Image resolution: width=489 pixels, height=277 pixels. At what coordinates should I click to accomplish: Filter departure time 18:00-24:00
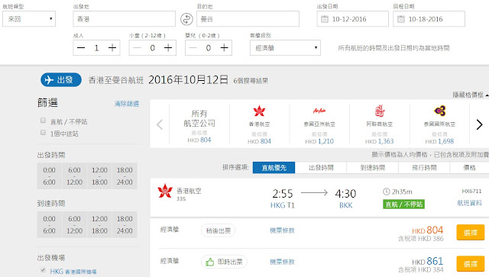(125, 176)
